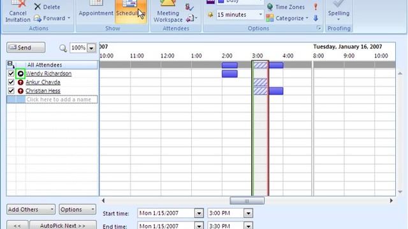
Task: Click Ankur Chavda required attendee icon
Action: coord(20,83)
